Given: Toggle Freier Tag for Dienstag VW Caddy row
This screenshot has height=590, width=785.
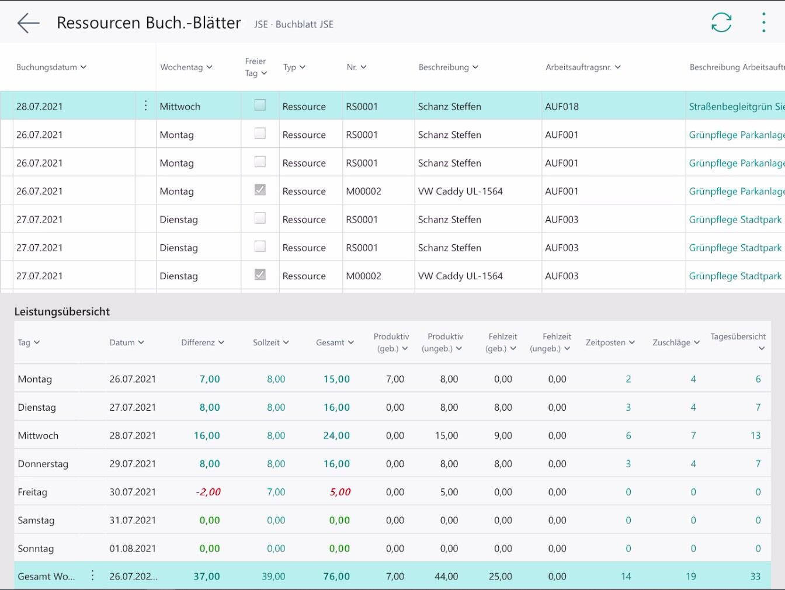Looking at the screenshot, I should pos(260,275).
